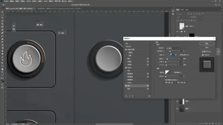Click the plus icon on the Stroke row

click(148, 58)
